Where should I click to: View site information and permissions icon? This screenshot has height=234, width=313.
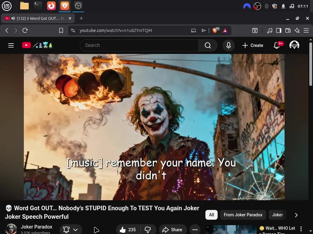click(73, 31)
